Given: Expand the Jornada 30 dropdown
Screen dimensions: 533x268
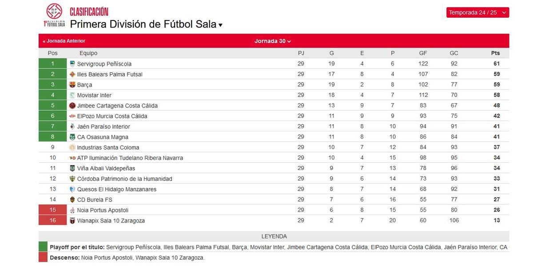Looking at the screenshot, I should pos(271,40).
